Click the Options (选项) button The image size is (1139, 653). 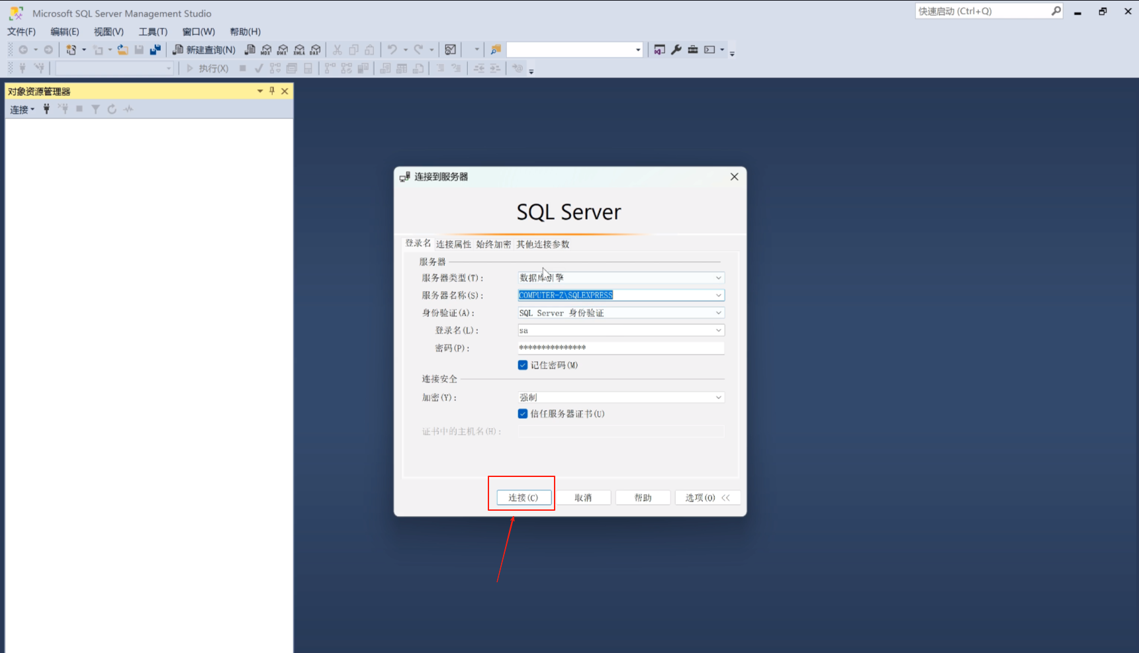click(707, 498)
